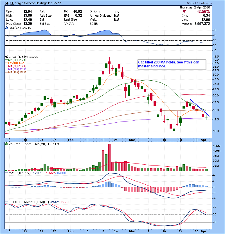Click the High price 13.80
The image size is (225, 234).
[x=28, y=16]
